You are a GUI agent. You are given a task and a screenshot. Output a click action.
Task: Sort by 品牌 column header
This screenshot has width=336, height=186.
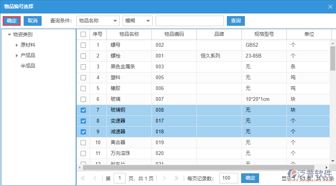point(219,34)
